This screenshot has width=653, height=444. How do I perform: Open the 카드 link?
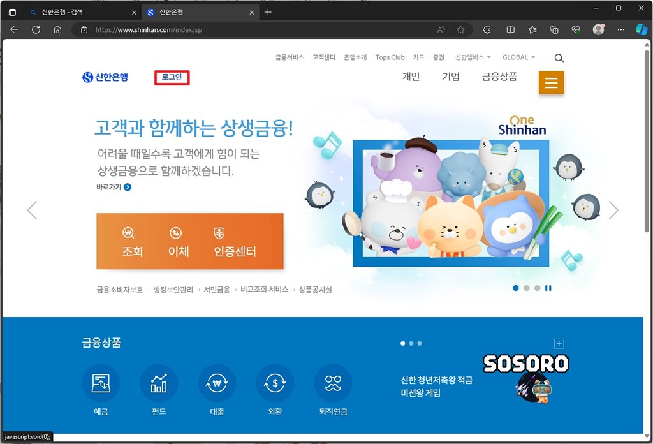pos(418,57)
